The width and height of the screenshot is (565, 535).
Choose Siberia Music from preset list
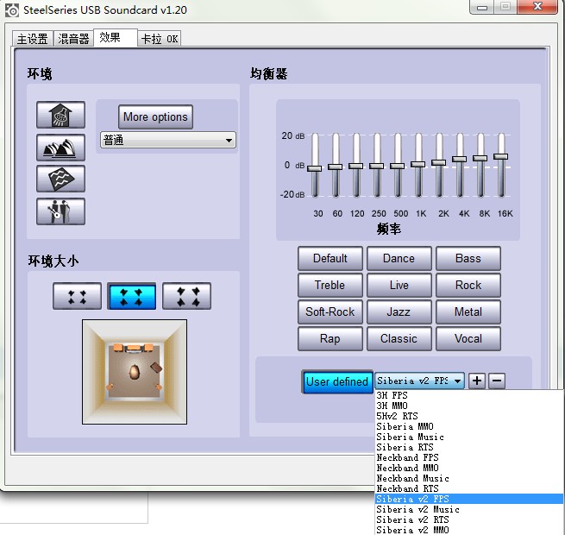(x=469, y=437)
